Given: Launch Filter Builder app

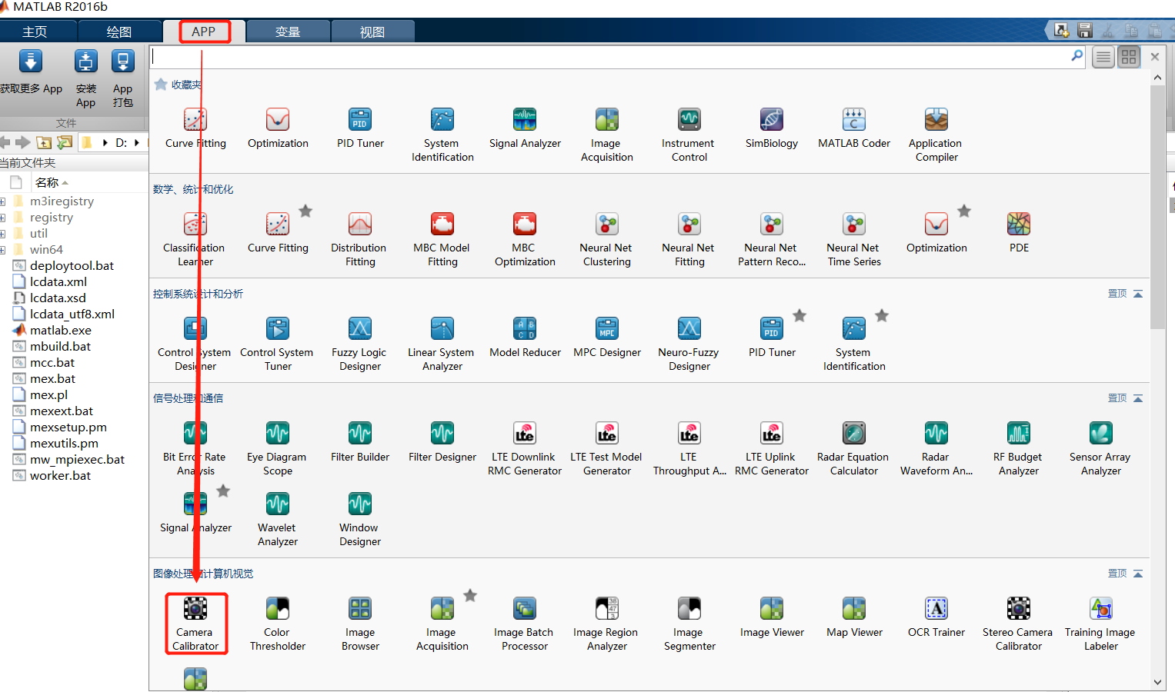Looking at the screenshot, I should (360, 442).
